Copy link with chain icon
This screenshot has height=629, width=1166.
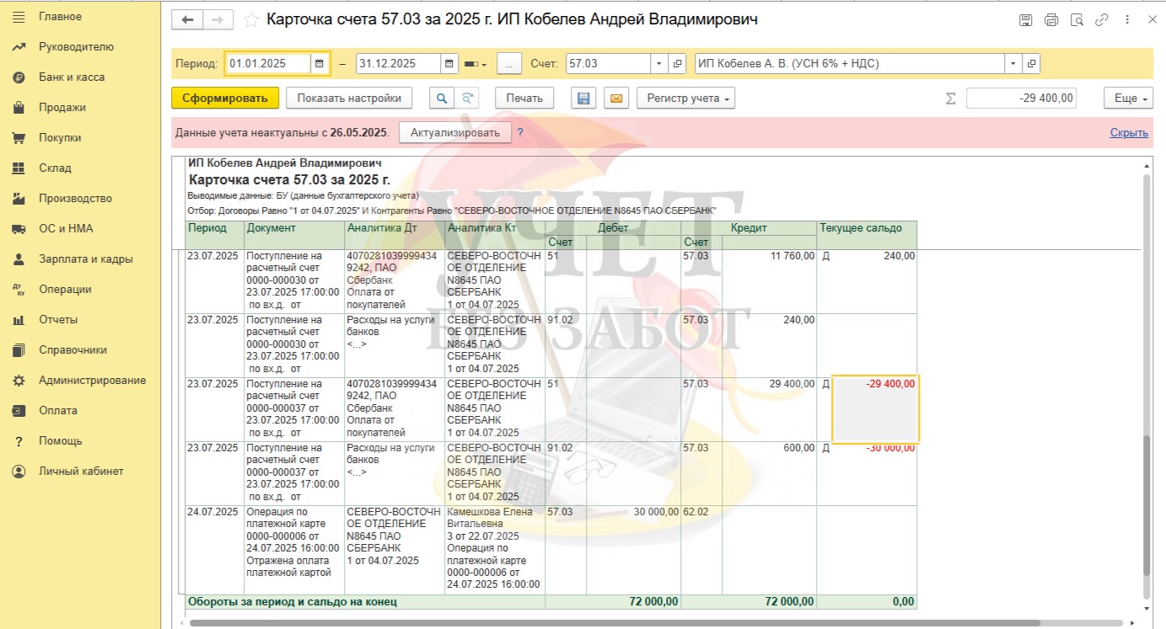tap(1102, 19)
